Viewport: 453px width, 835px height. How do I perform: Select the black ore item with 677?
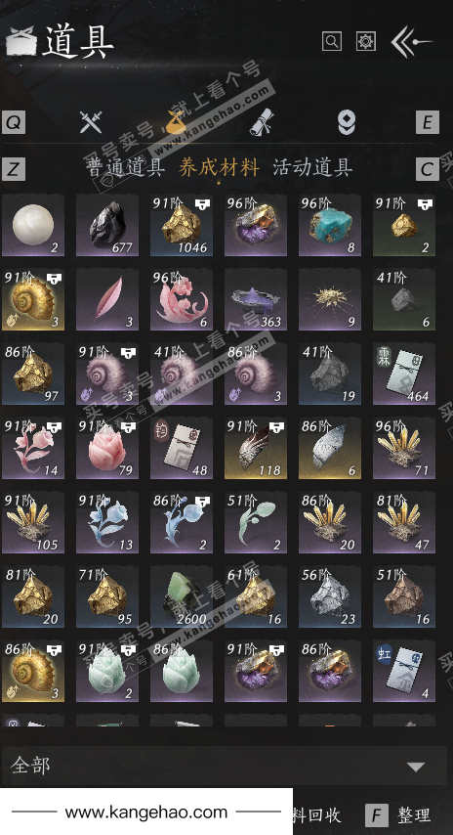106,225
